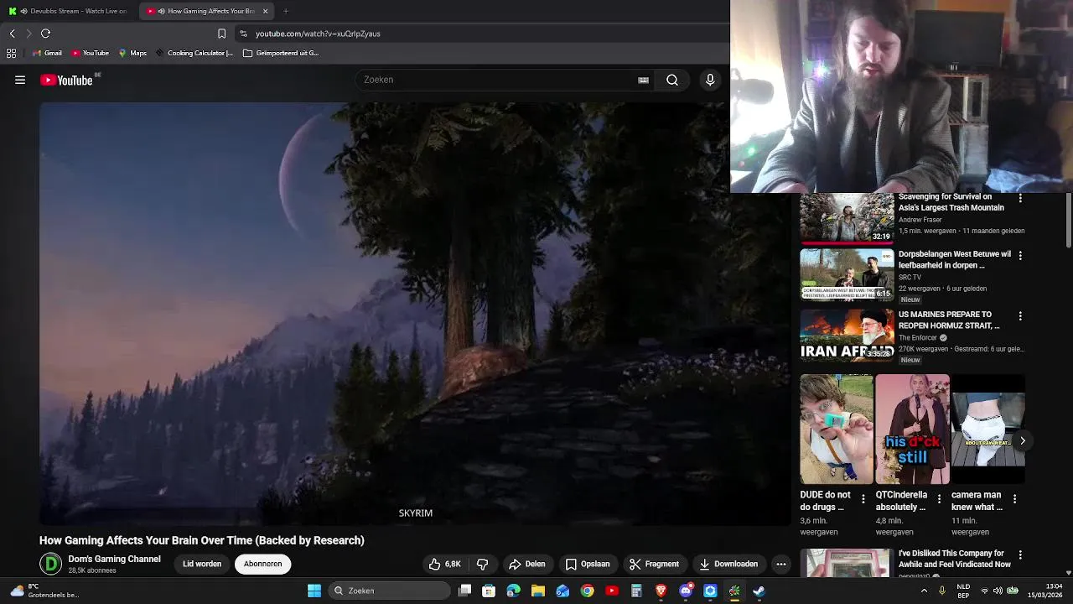Image resolution: width=1073 pixels, height=604 pixels.
Task: Open options for Scavenging for Survival video
Action: pyautogui.click(x=1020, y=198)
